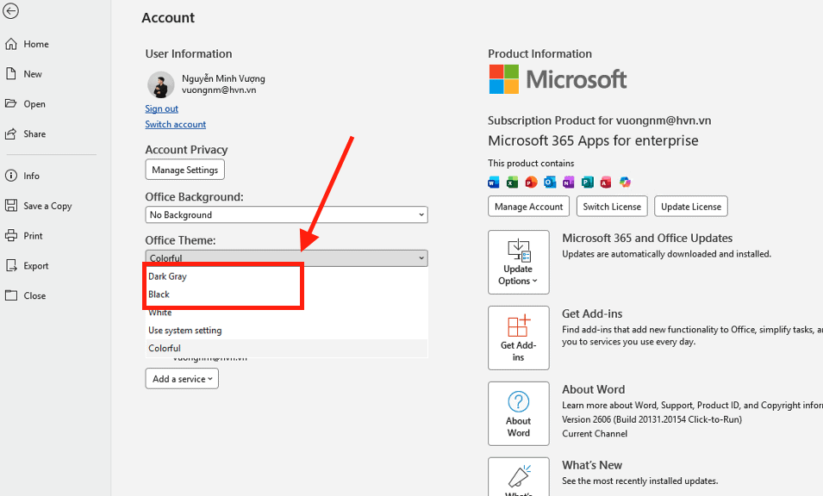Select Black theme option
Screen dimensions: 823x496
287,294
